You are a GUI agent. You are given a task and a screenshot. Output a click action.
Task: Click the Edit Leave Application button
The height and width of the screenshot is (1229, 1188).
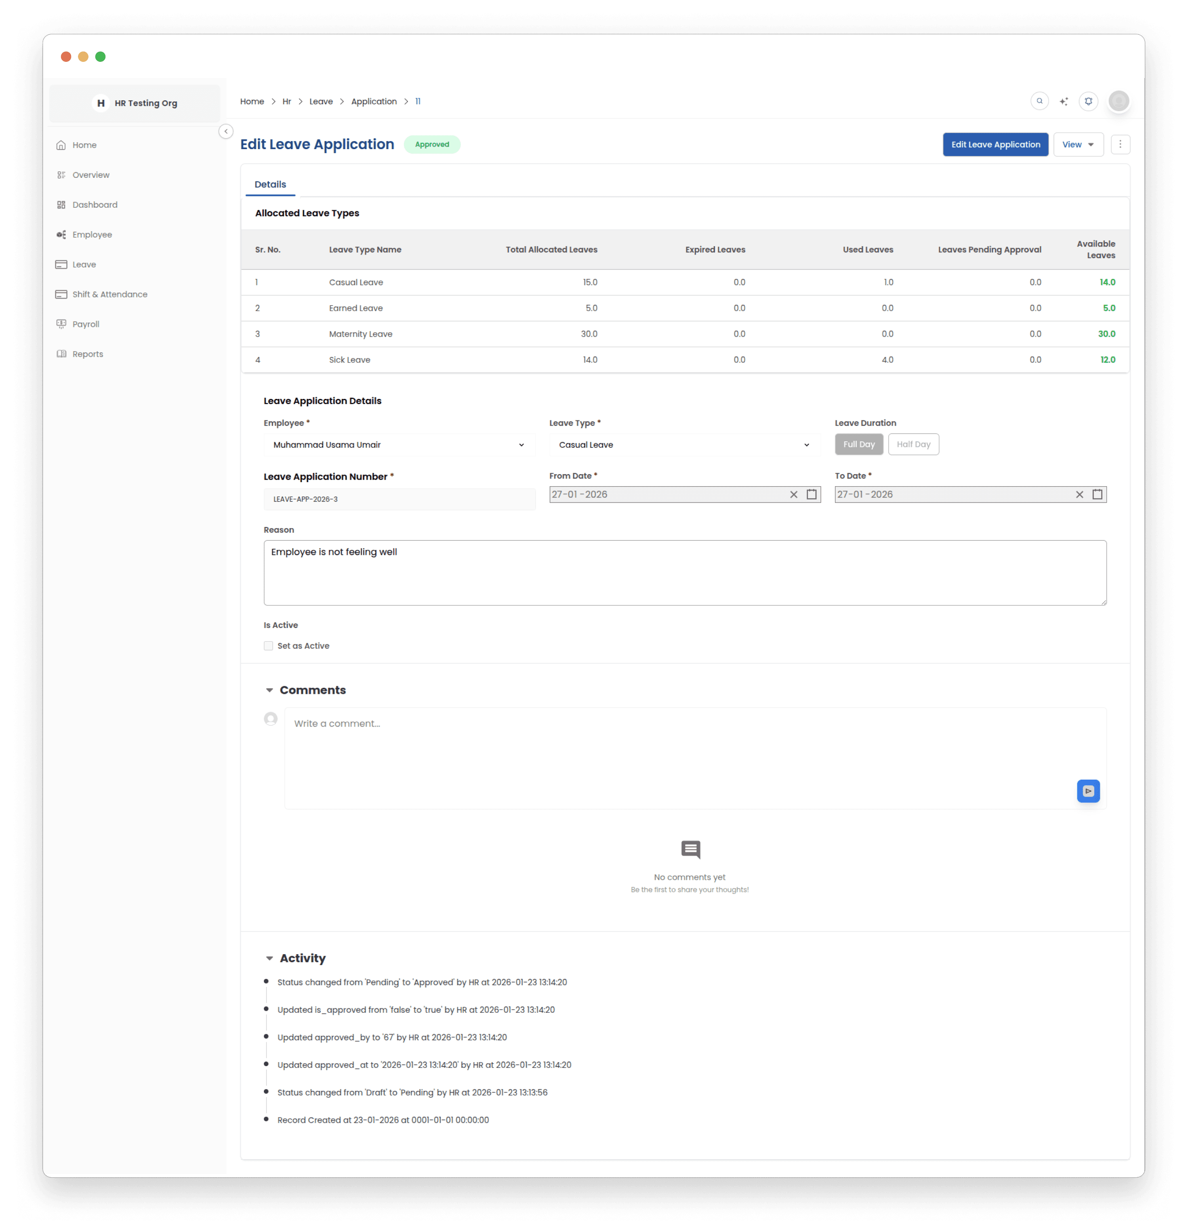coord(995,144)
